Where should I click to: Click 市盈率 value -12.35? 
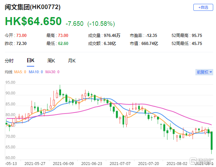(x=151, y=35)
